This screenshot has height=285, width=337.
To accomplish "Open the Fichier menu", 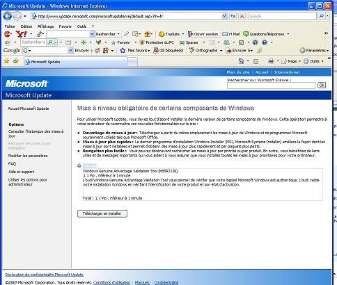I will pos(10,26).
